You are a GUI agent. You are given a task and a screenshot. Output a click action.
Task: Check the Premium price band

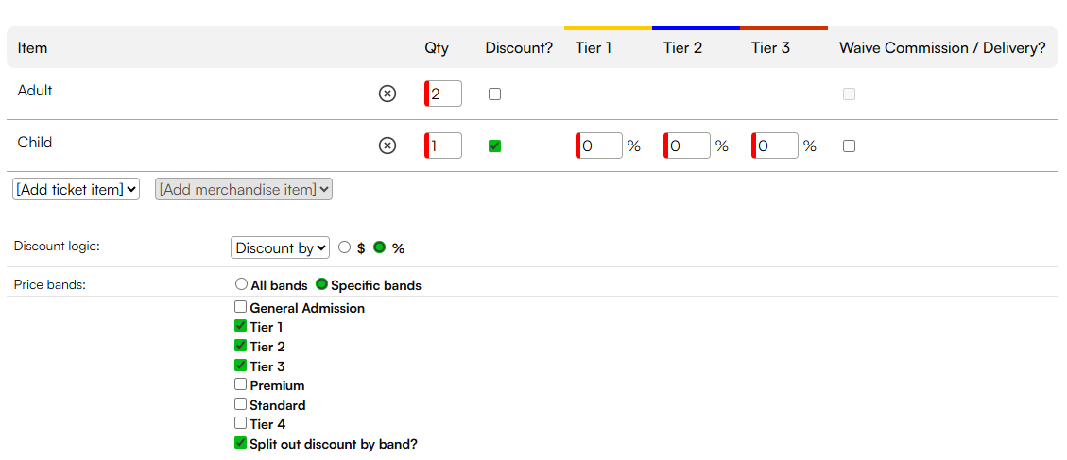pos(240,384)
